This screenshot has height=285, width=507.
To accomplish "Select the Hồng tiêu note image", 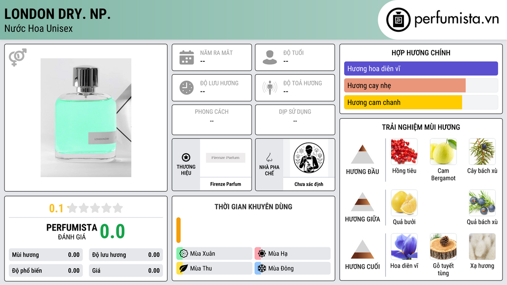I will tap(404, 151).
